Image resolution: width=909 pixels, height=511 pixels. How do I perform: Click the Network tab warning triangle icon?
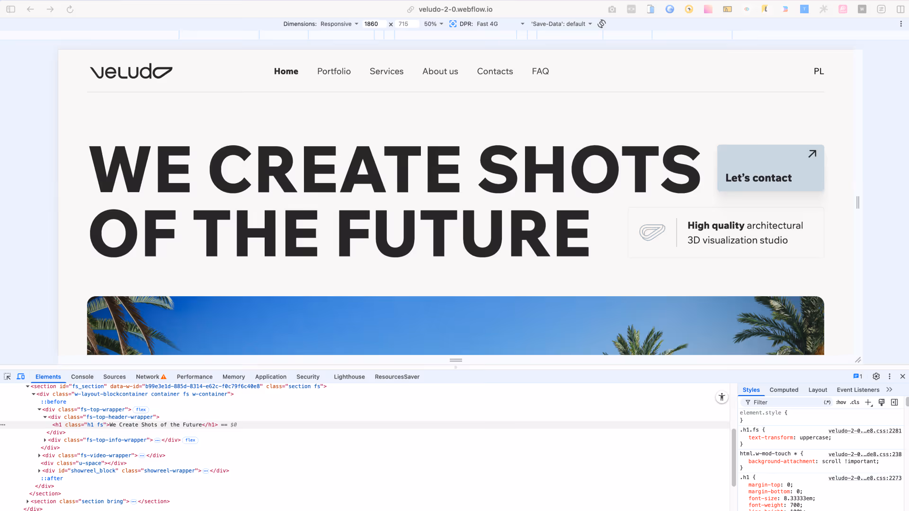click(x=164, y=377)
